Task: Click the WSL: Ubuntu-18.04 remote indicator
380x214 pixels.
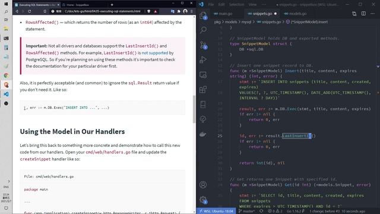Action: [216, 211]
